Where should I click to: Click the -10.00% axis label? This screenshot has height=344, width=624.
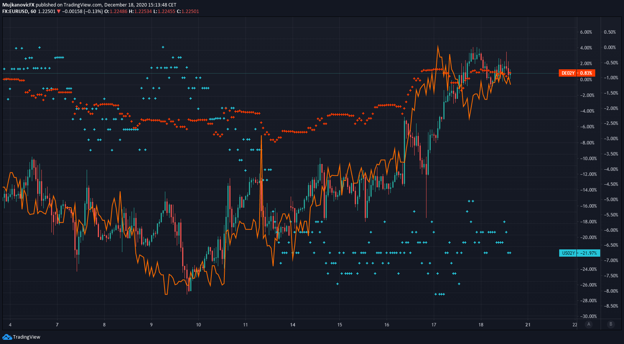(588, 159)
